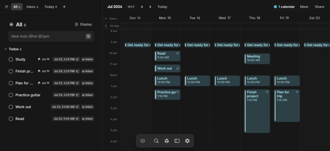Complete the Read todo checkbox
This screenshot has width=330, height=151.
pos(11,119)
